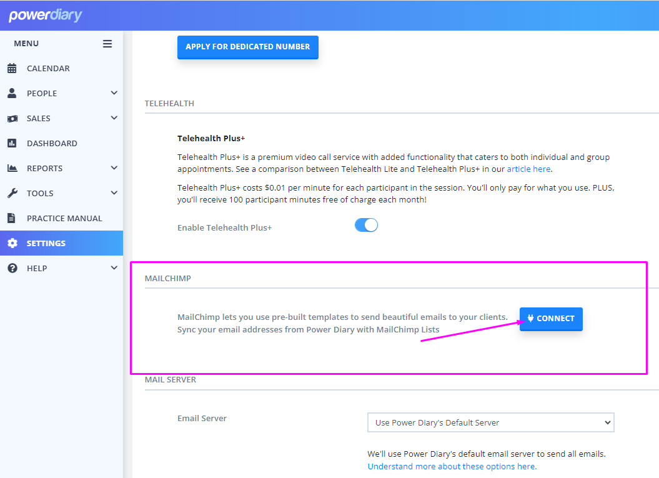
Task: Select the People menu item
Action: pos(61,93)
